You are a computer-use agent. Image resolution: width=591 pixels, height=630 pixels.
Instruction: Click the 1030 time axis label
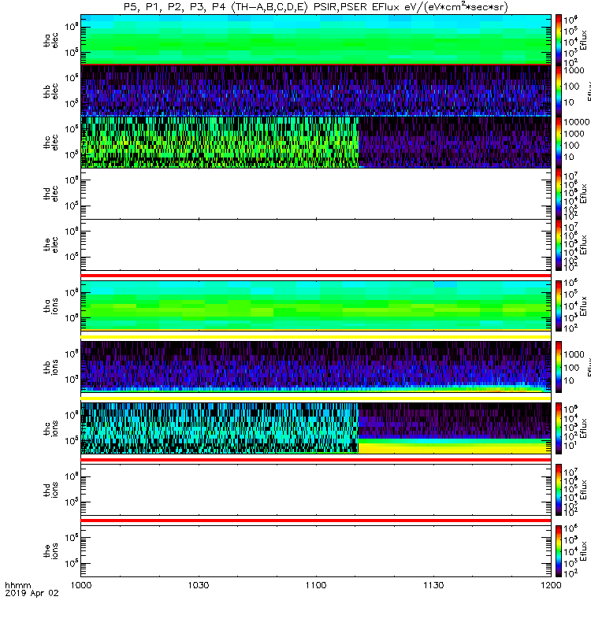click(x=199, y=585)
